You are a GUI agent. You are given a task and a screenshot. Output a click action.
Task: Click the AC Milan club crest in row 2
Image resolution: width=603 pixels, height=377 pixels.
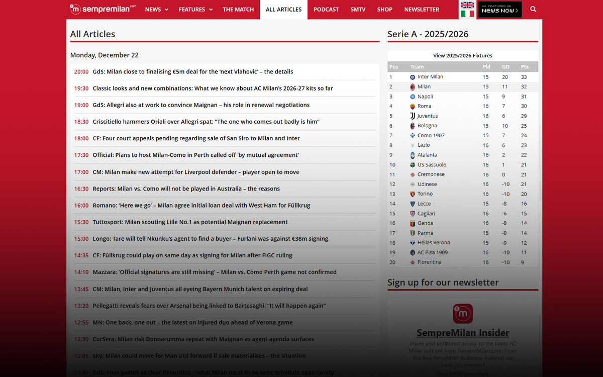[413, 86]
